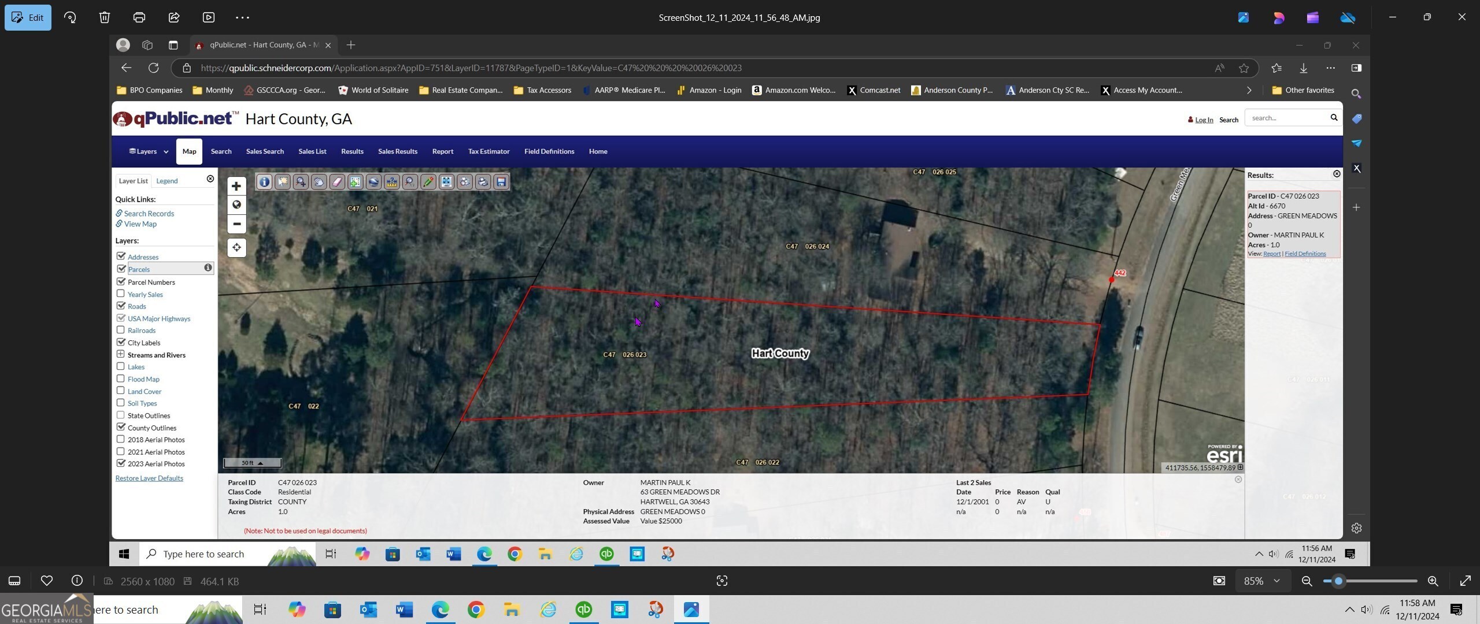
Task: Select the Measure ruler tool
Action: [x=392, y=182]
